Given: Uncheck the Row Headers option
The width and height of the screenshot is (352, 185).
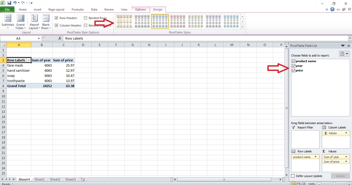Looking at the screenshot, I should (56, 18).
